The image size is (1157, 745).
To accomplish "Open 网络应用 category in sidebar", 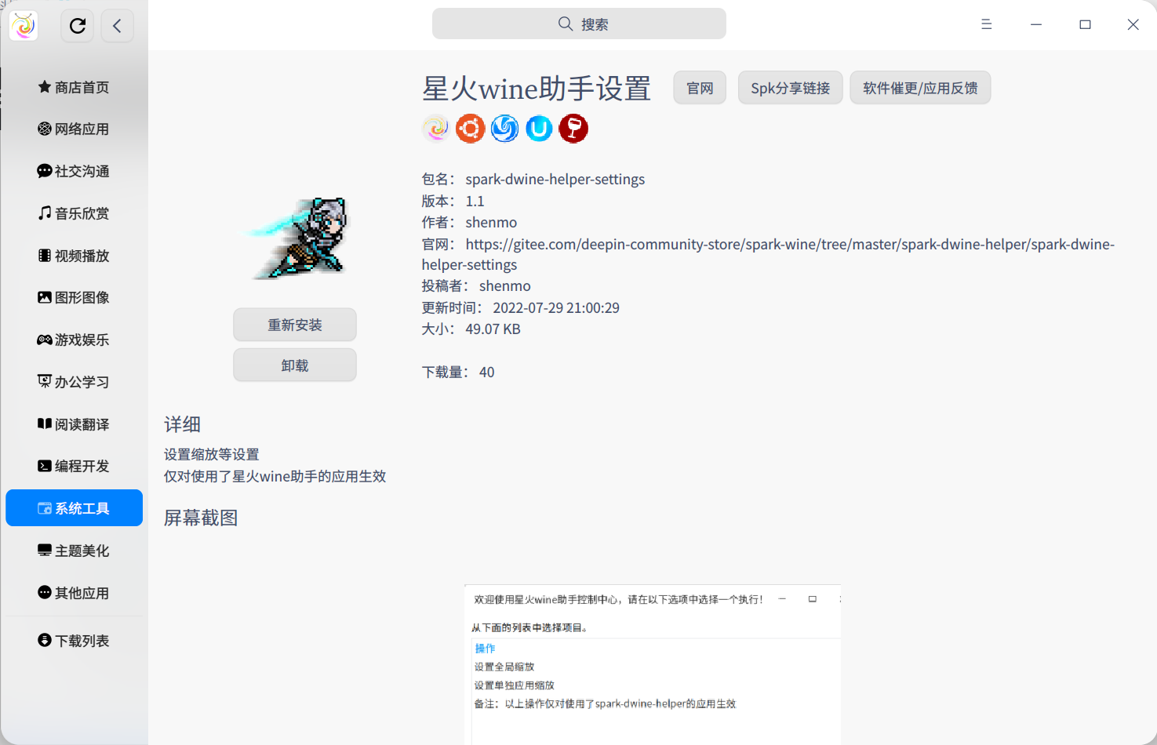I will tap(73, 129).
